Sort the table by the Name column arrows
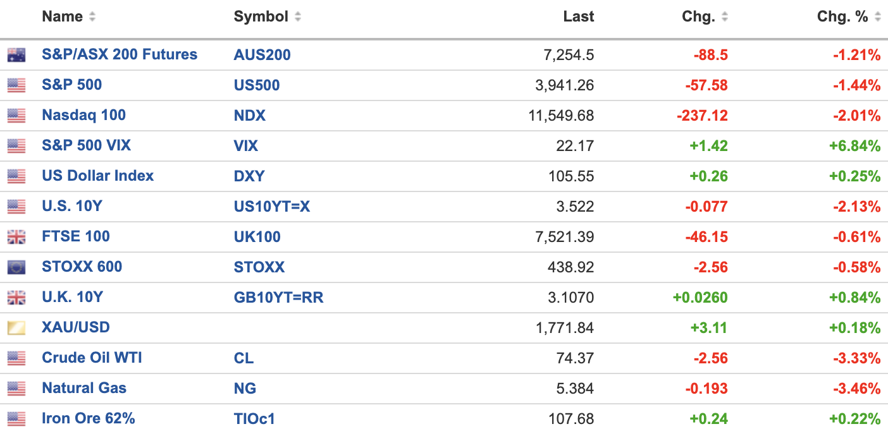The image size is (888, 436). pyautogui.click(x=92, y=17)
